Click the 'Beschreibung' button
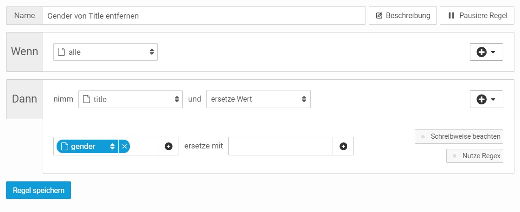Screen dimensions: 520x212 tap(403, 16)
